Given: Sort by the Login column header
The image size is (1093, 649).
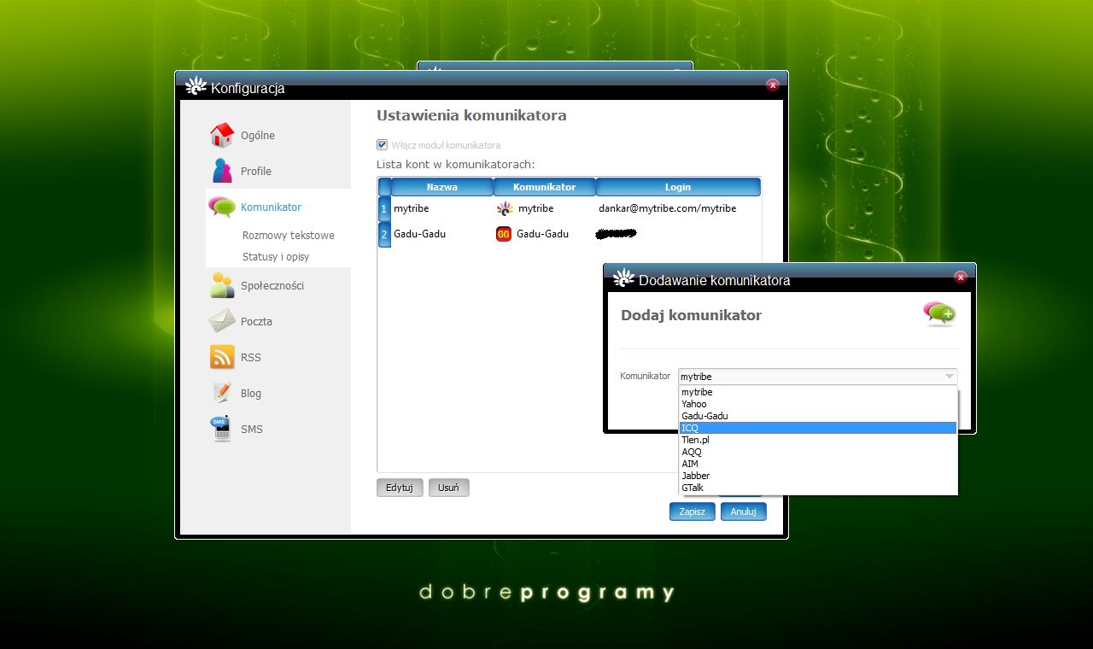Looking at the screenshot, I should pyautogui.click(x=678, y=187).
